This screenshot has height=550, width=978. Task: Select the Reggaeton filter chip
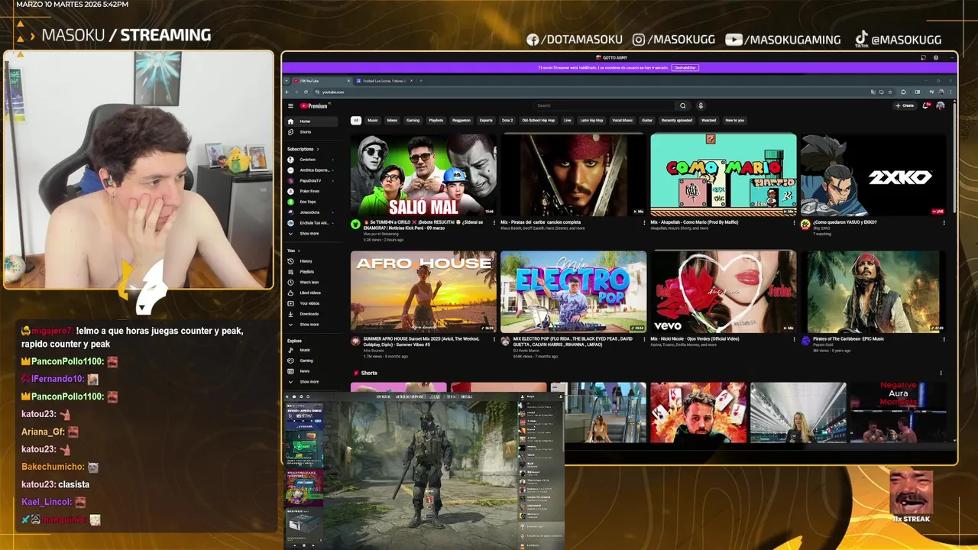(x=461, y=120)
